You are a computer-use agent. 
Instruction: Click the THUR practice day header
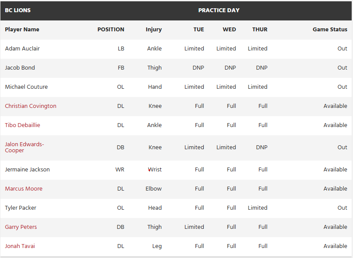tap(260, 30)
